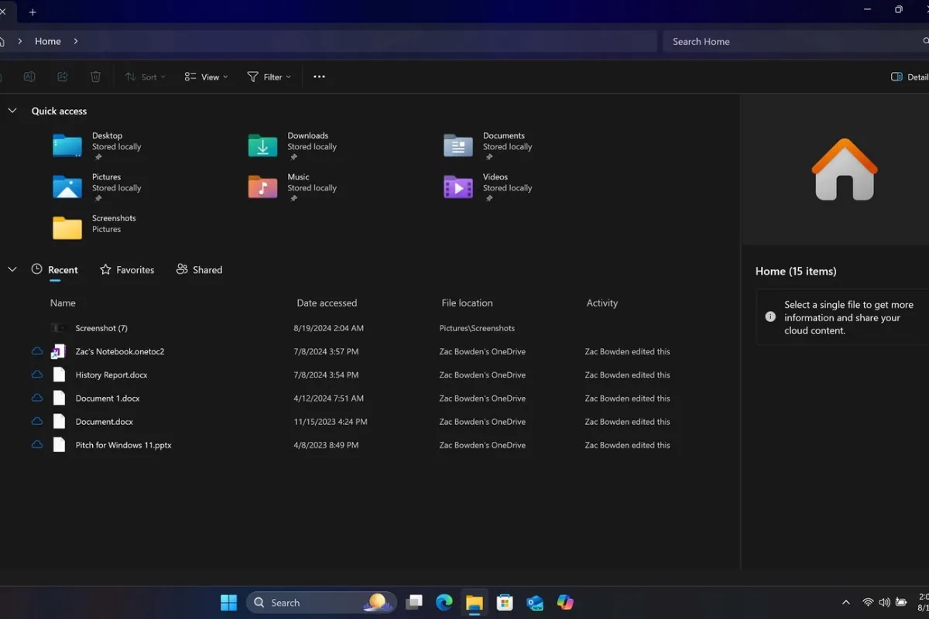Click the Search Home input field
Image resolution: width=929 pixels, height=619 pixels.
pos(790,42)
